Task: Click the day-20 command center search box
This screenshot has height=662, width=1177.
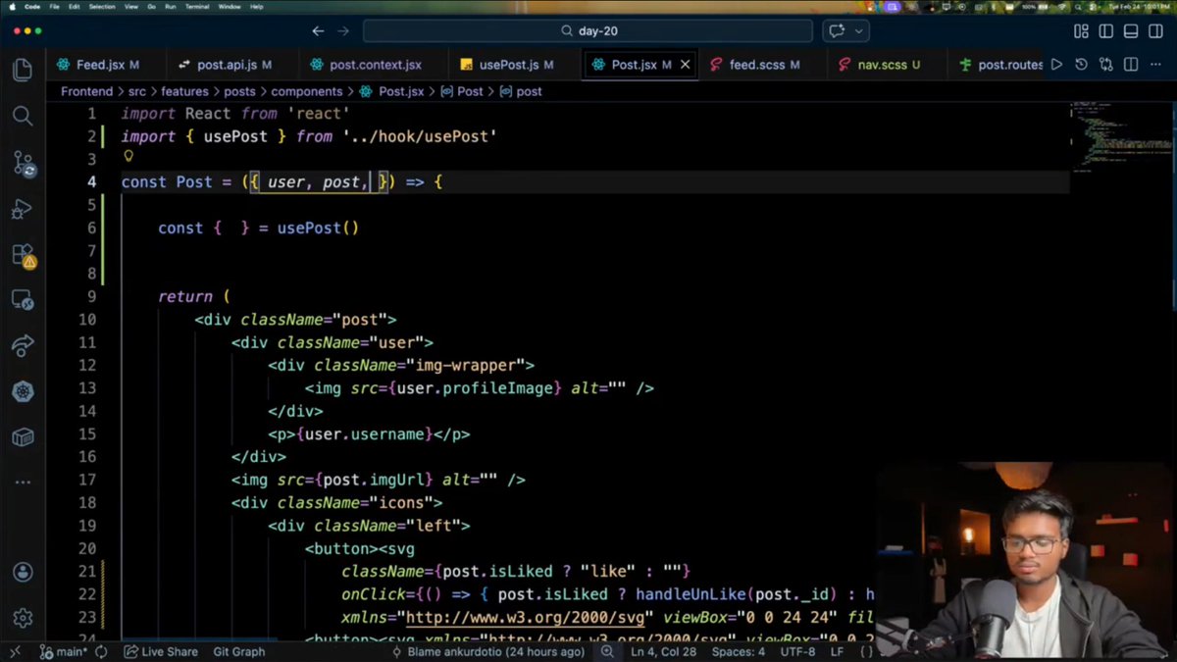Action: click(588, 31)
